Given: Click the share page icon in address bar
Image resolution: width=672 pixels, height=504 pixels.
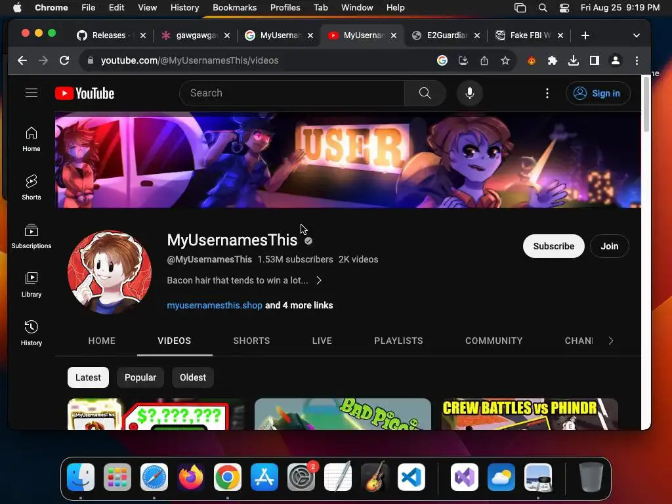Looking at the screenshot, I should click(x=484, y=60).
